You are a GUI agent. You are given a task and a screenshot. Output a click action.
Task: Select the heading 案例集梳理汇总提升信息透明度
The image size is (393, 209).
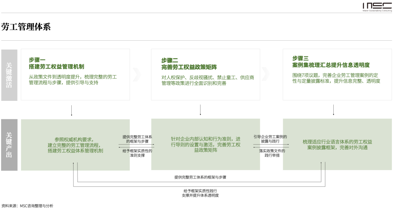tap(331, 65)
